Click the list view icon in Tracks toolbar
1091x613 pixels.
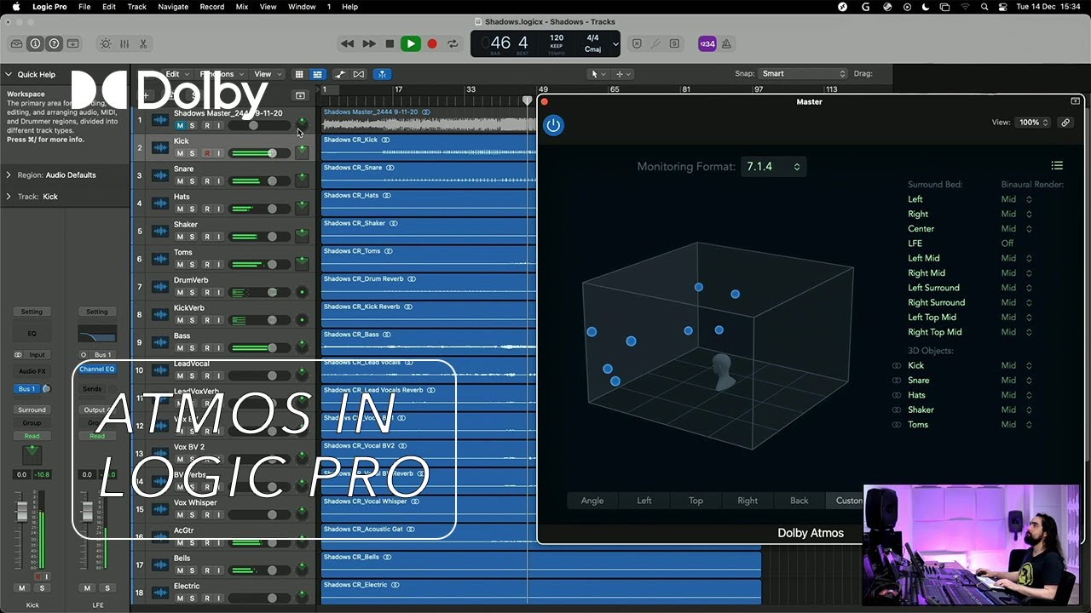coord(317,74)
